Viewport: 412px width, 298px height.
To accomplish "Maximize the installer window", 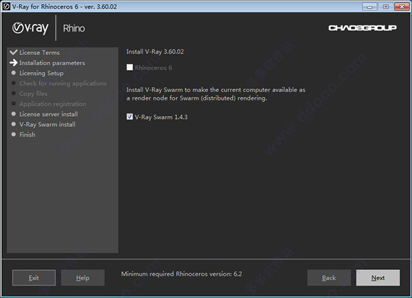I will tap(386, 7).
